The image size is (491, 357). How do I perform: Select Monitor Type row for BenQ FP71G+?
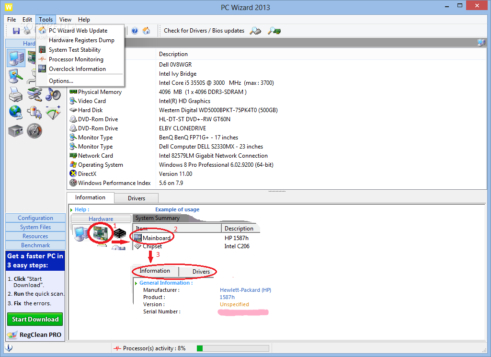tap(277, 137)
